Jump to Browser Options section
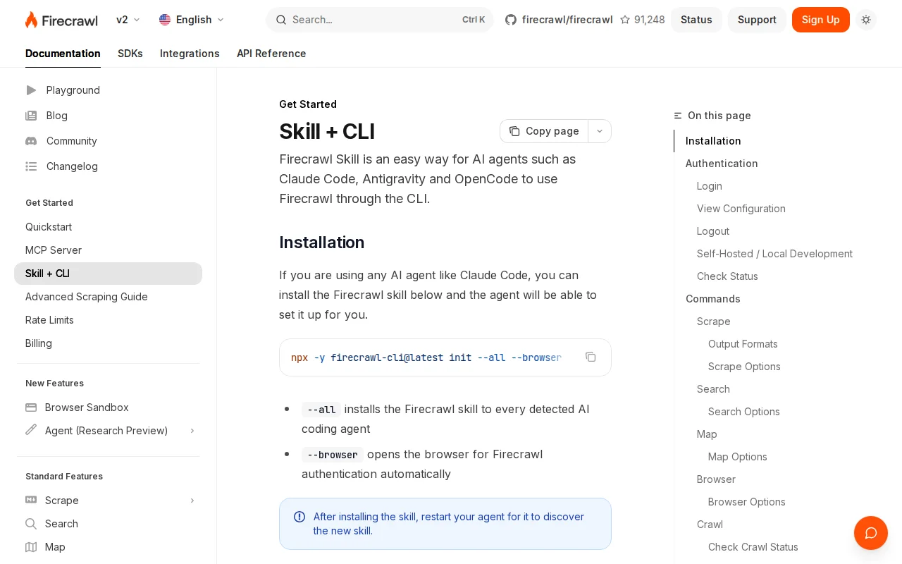Viewport: 902px width, 564px height. (747, 502)
